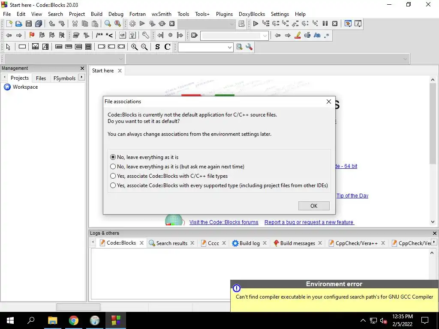
Task: Open the File menu
Action: [7, 14]
